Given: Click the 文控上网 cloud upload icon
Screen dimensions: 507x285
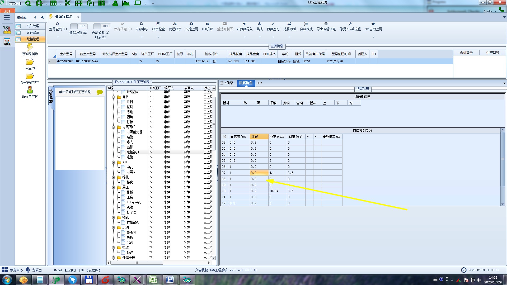Looking at the screenshot, I should pos(191,24).
